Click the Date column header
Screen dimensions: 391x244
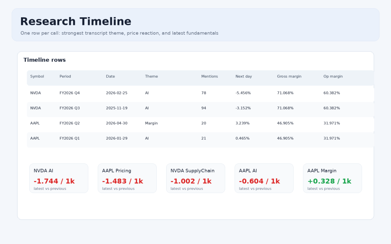110,76
